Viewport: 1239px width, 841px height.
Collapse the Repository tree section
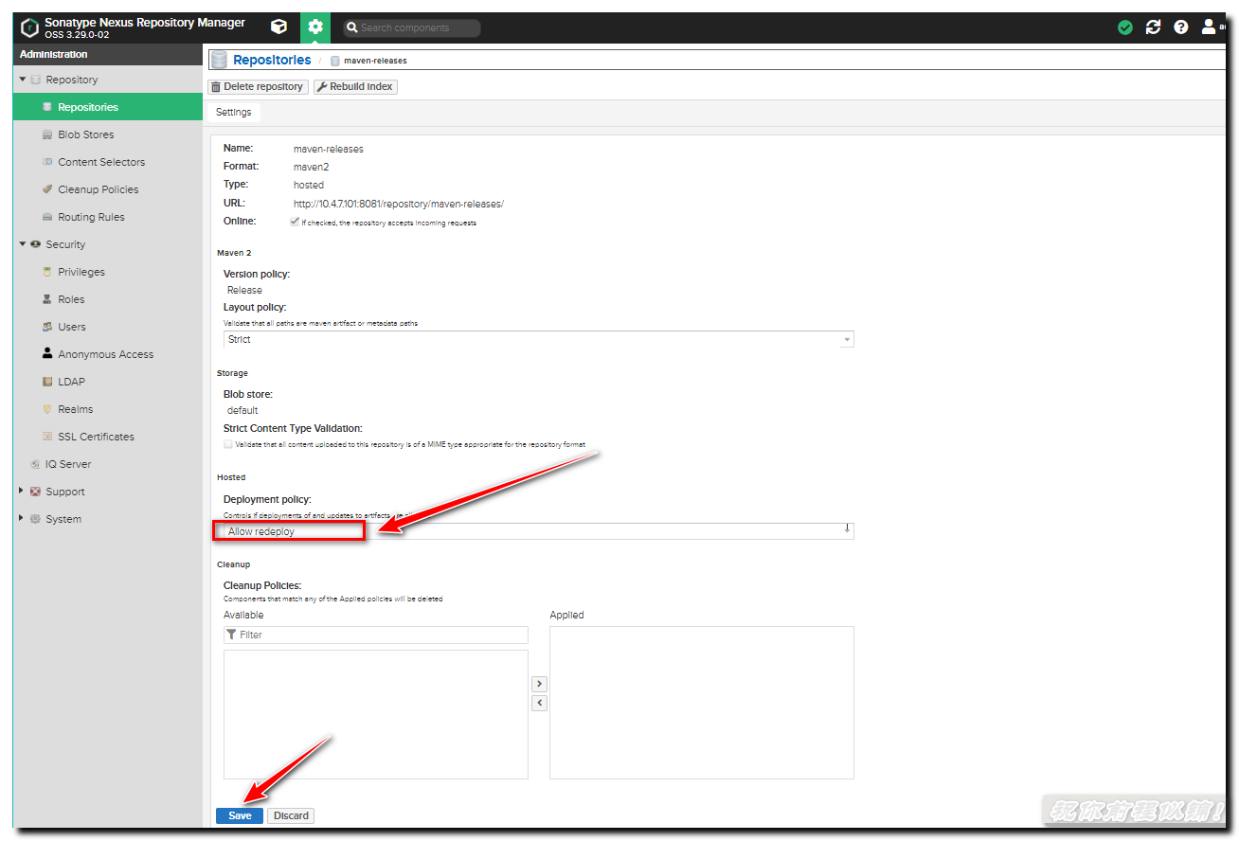(x=23, y=80)
